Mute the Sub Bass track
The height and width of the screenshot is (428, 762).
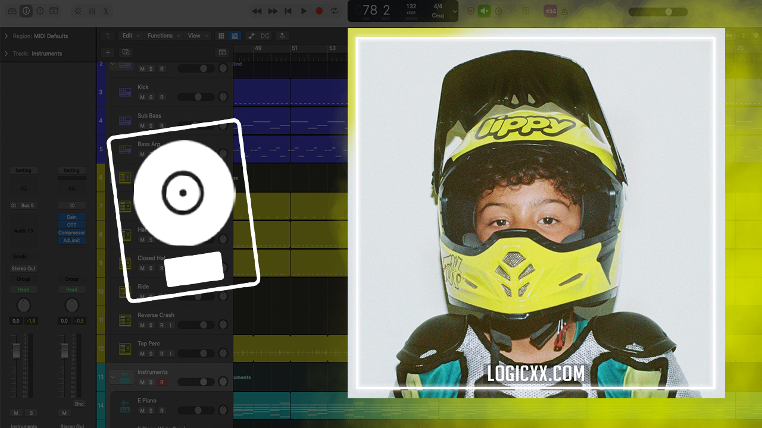[142, 125]
